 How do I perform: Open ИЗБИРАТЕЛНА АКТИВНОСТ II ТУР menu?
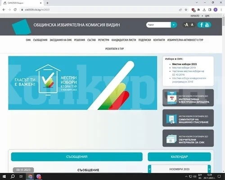(185, 40)
